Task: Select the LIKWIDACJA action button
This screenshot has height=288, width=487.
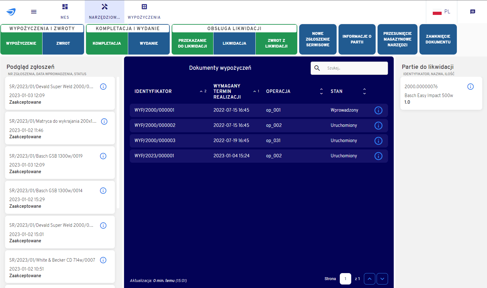Action: [234, 43]
